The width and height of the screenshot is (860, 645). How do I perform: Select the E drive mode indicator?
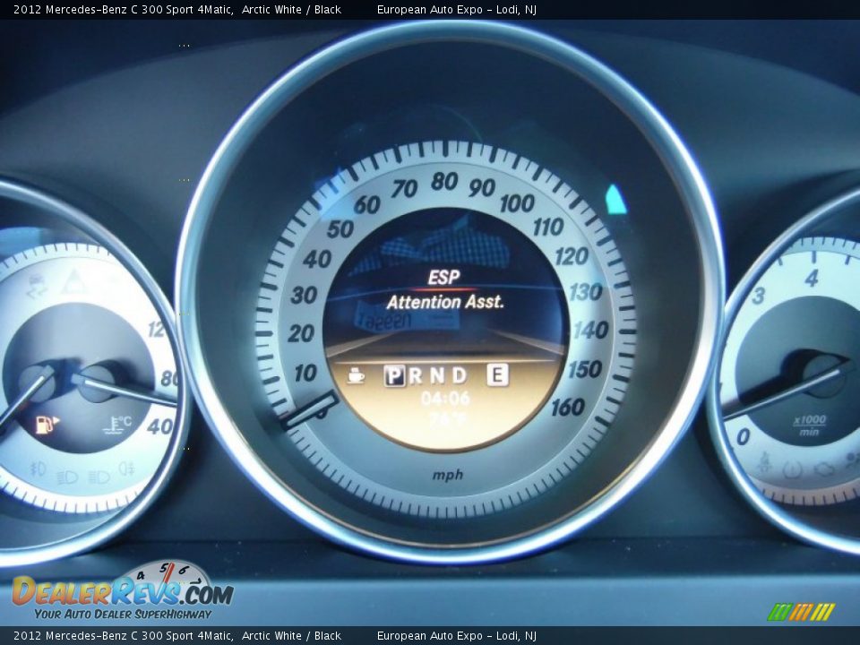pos(497,375)
